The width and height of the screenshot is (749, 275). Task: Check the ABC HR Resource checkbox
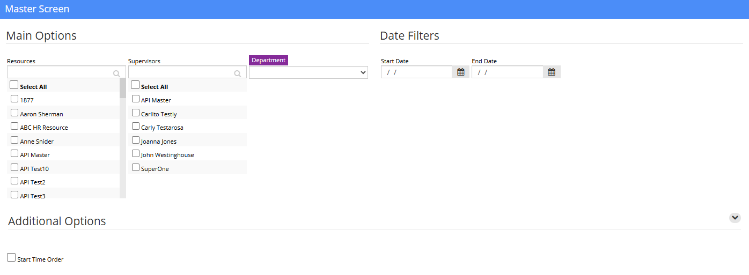(14, 126)
